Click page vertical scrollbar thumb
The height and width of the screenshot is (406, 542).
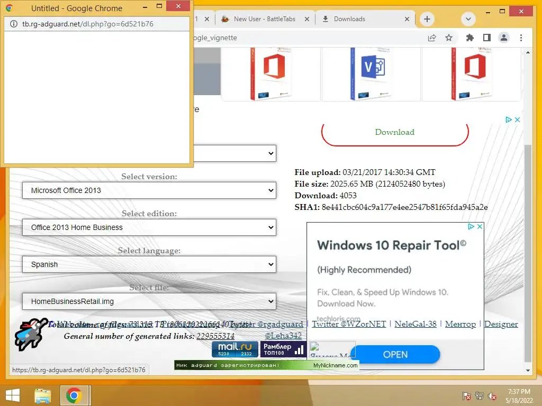528,253
